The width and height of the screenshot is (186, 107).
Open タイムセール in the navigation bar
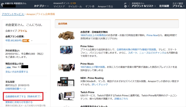click(x=75, y=7)
